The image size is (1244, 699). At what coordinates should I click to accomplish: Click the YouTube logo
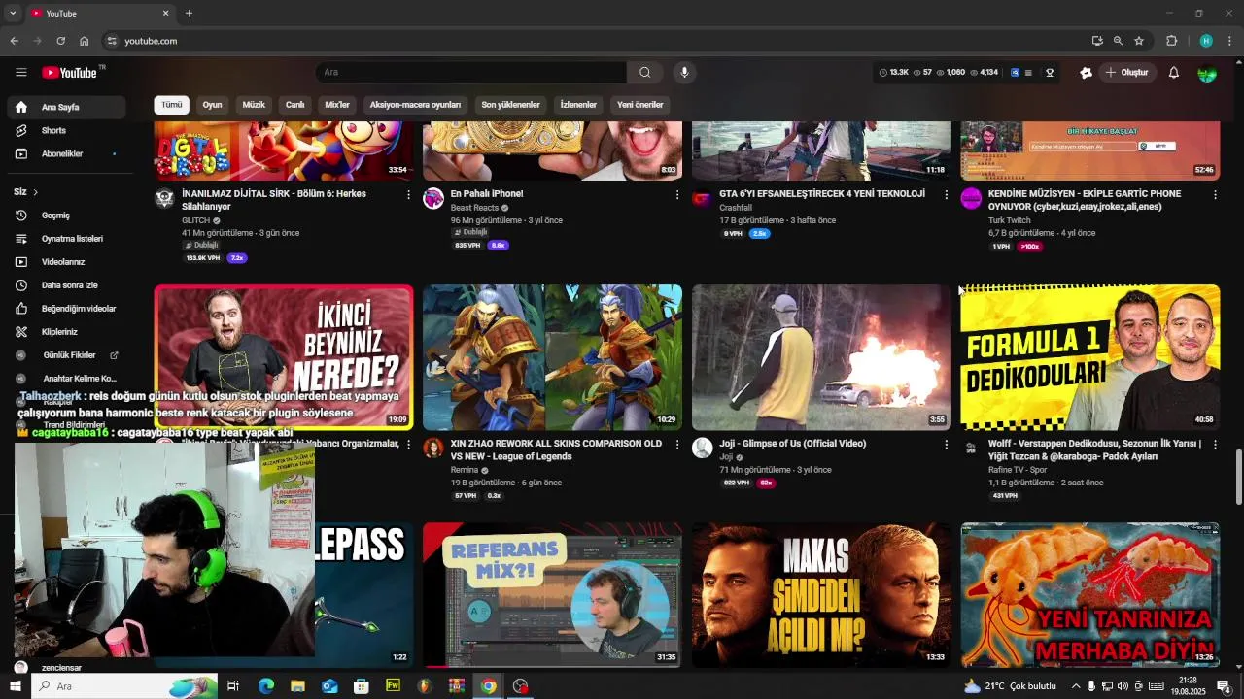coord(69,73)
